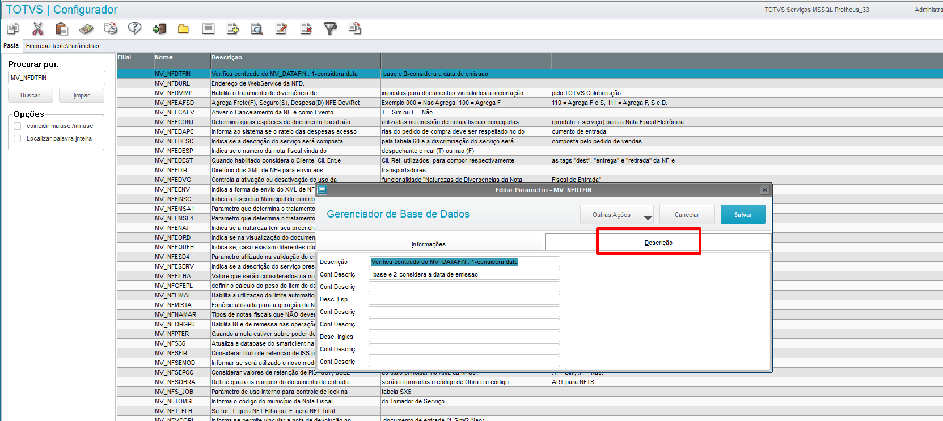Screen dimensions: 943x421
Task: Click the delete record red-X icon
Action: [x=306, y=28]
